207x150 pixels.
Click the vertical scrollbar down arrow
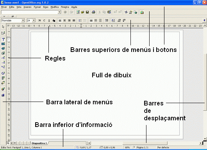[x=205, y=139]
